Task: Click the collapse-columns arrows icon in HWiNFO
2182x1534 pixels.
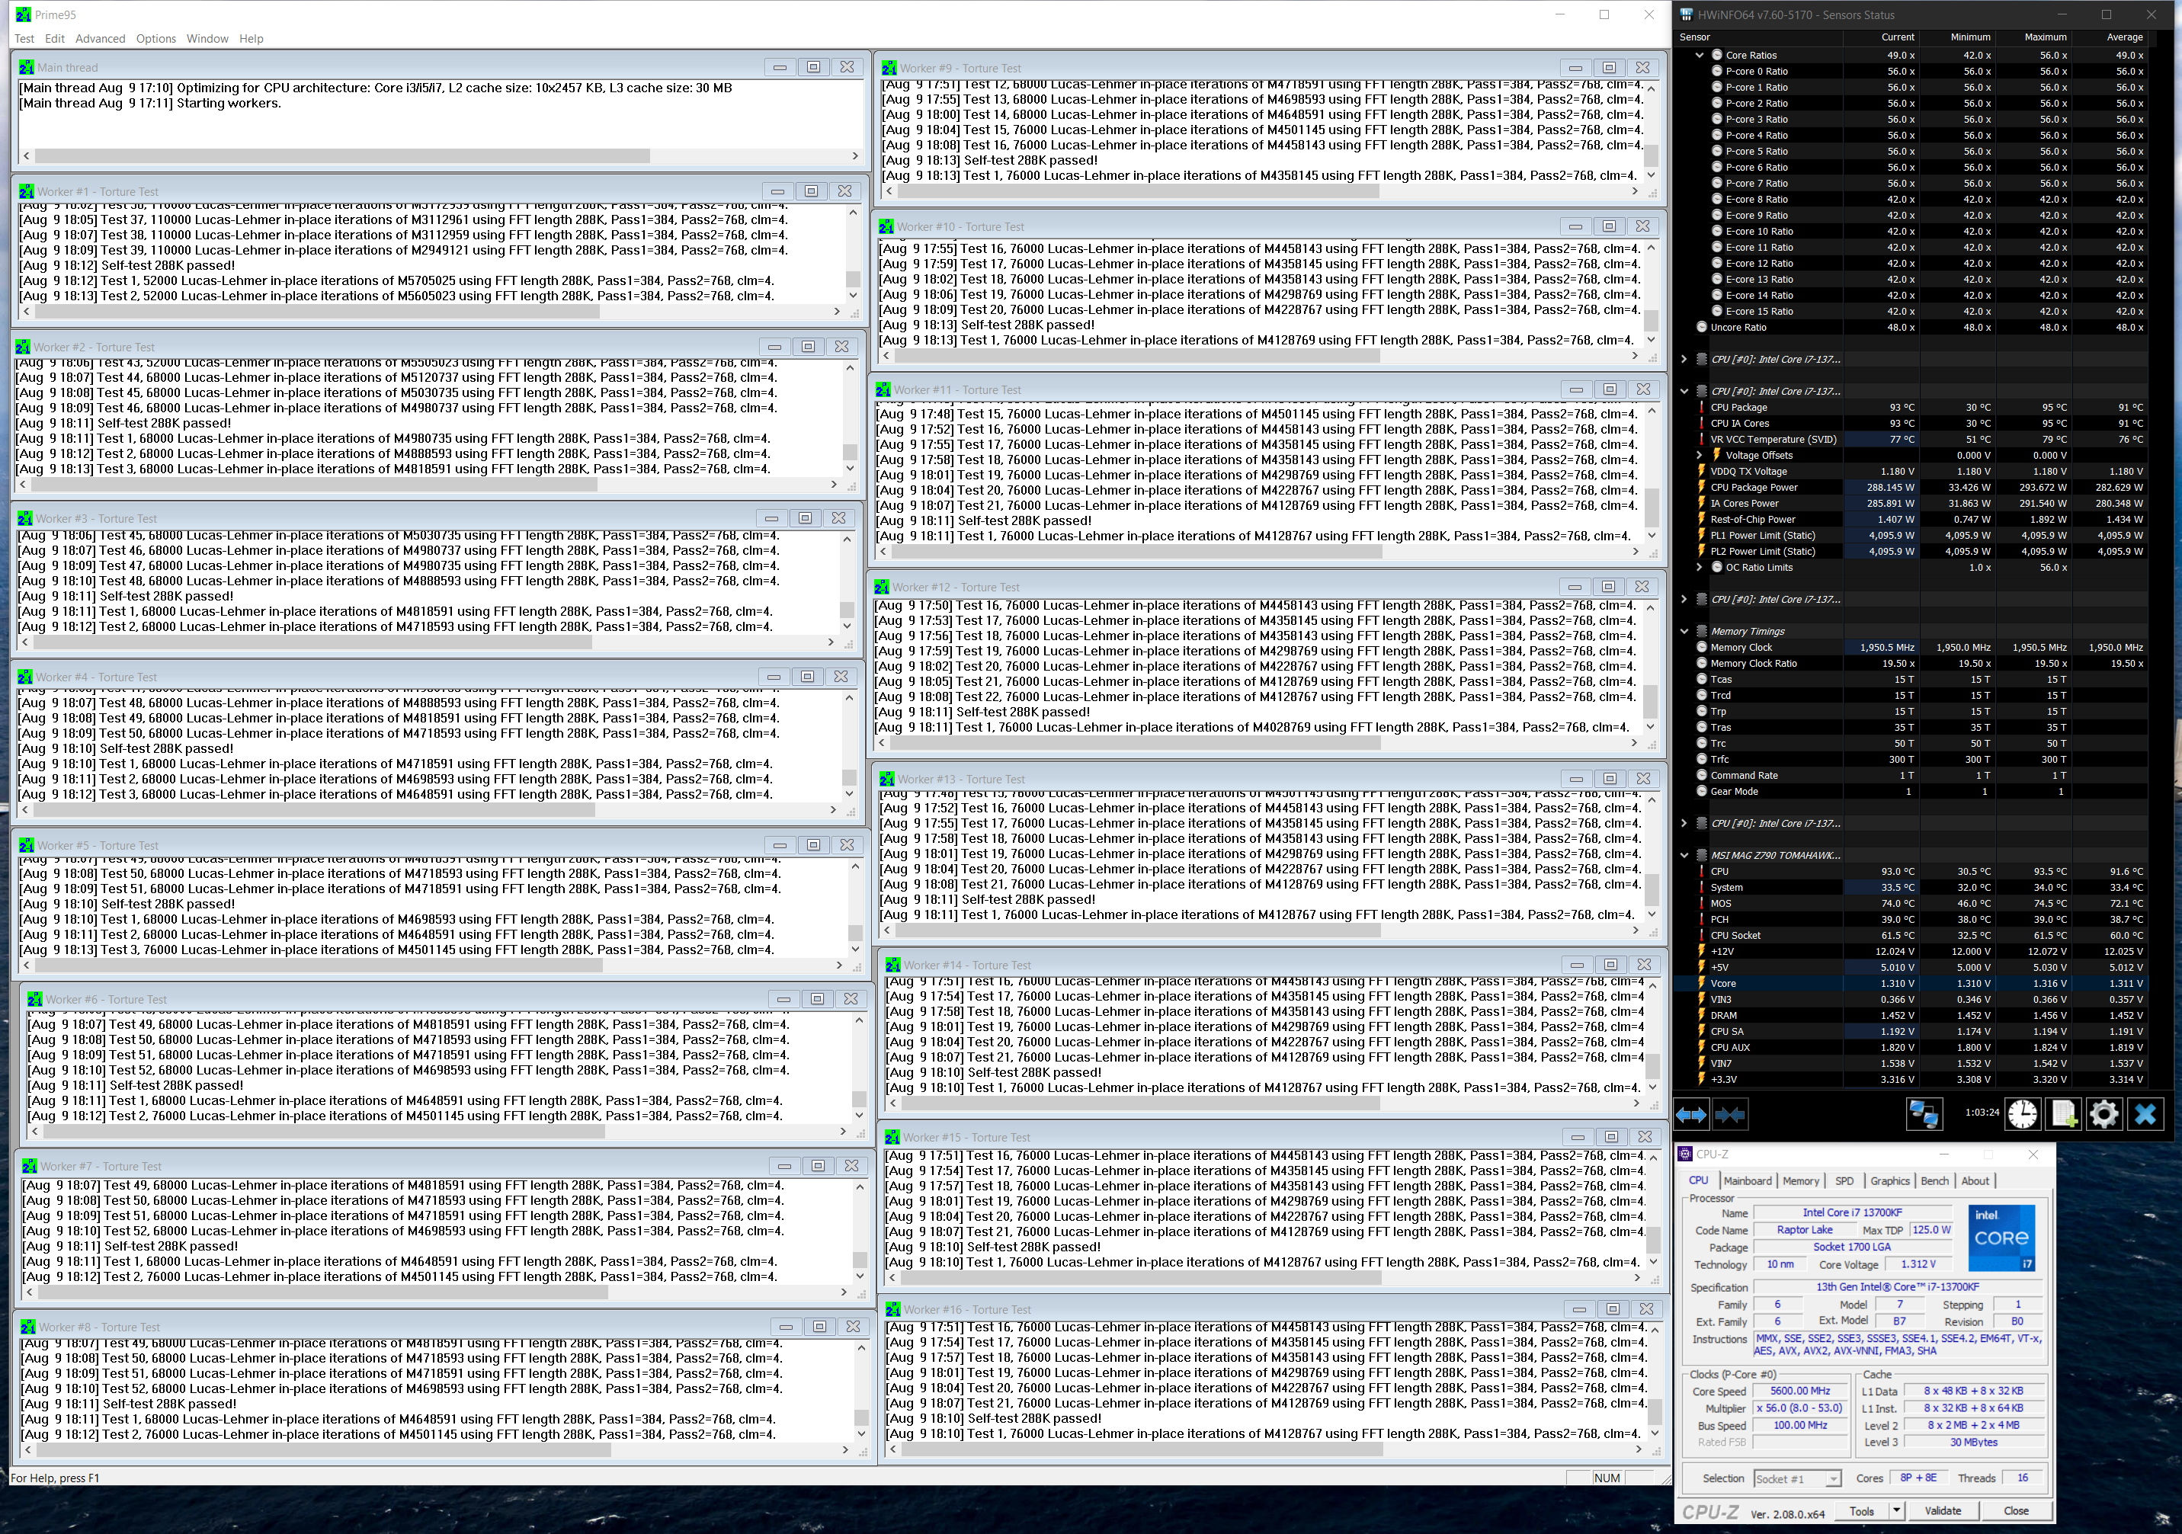Action: tap(1732, 1113)
